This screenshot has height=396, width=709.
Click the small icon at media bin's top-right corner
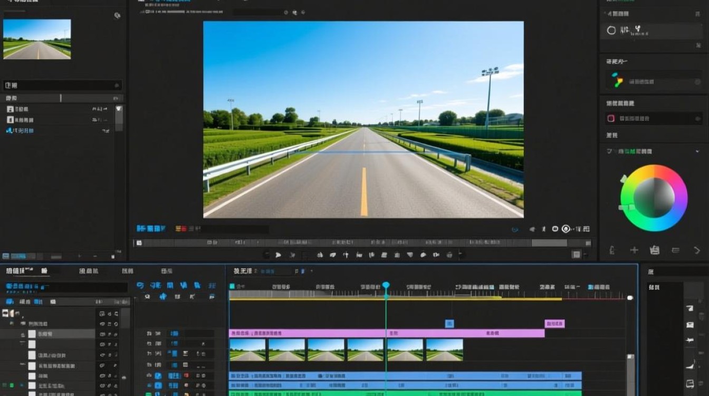pos(117,16)
